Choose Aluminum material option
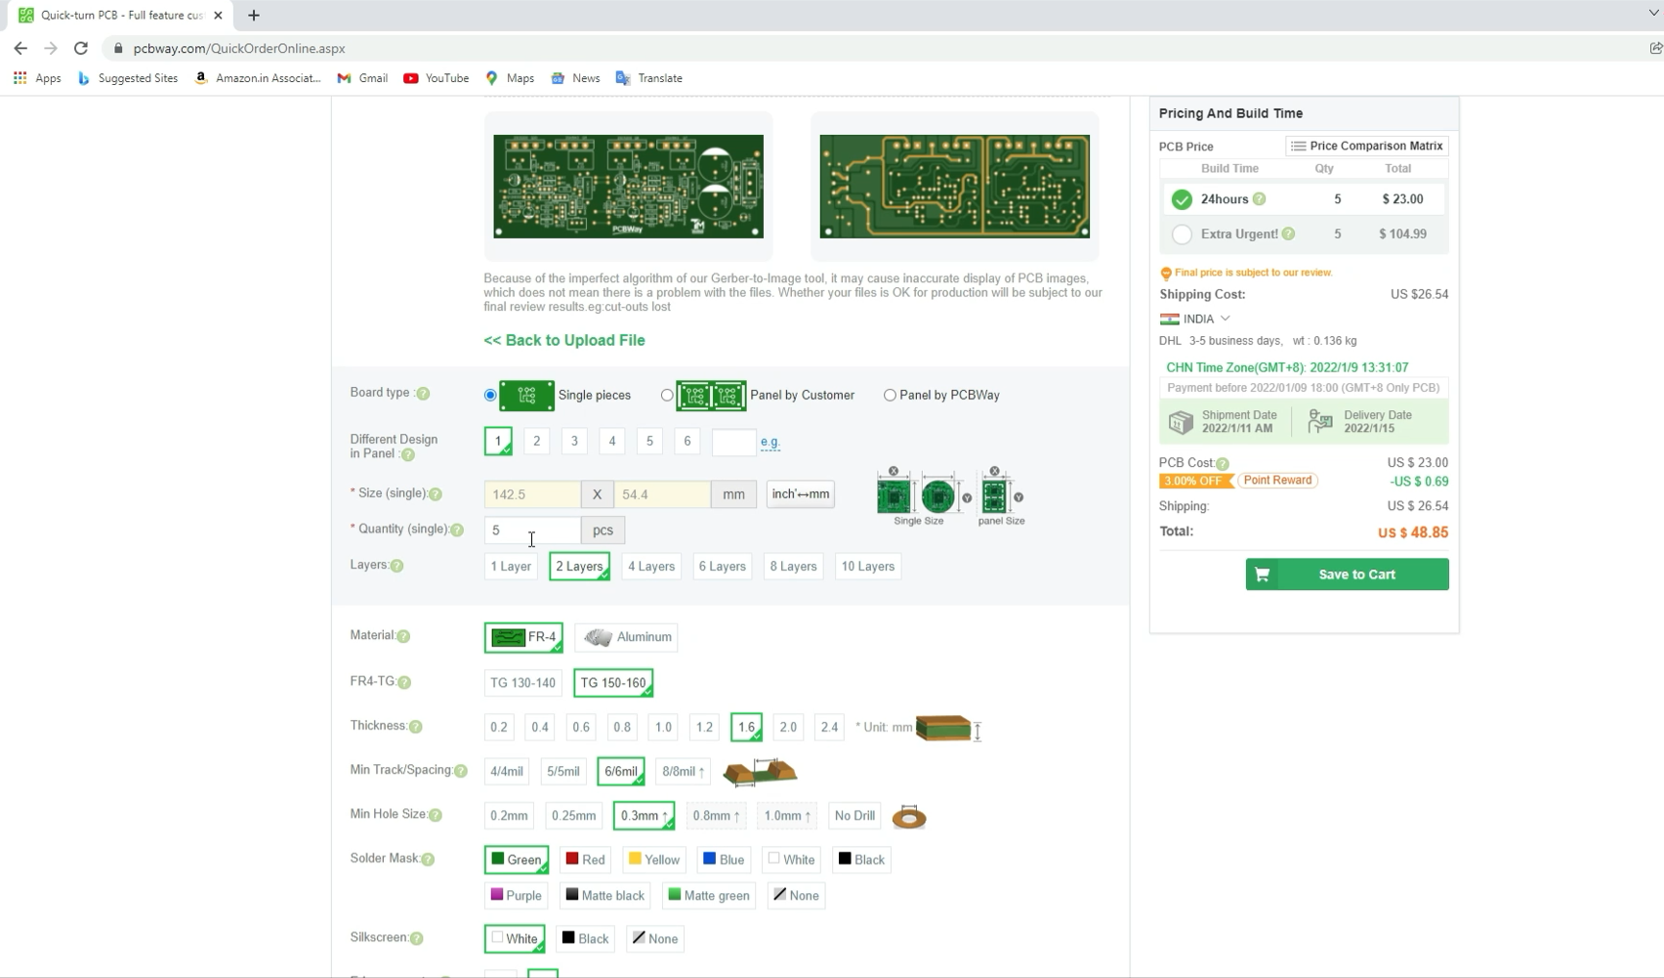The height and width of the screenshot is (978, 1664). pyautogui.click(x=627, y=637)
